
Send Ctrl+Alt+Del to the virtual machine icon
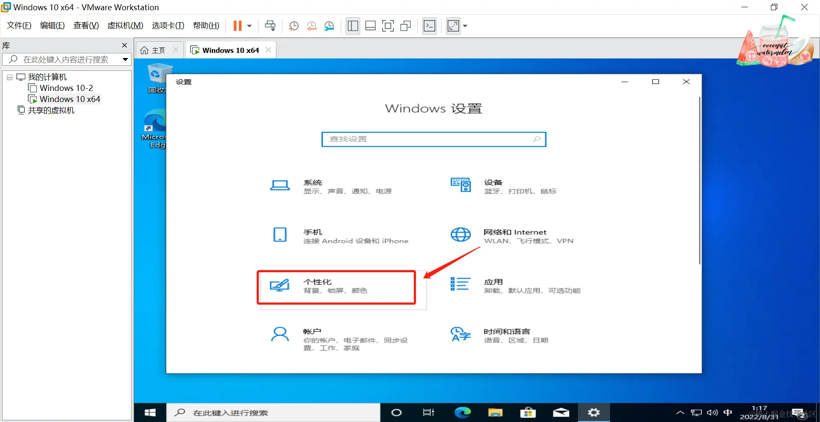pyautogui.click(x=270, y=26)
